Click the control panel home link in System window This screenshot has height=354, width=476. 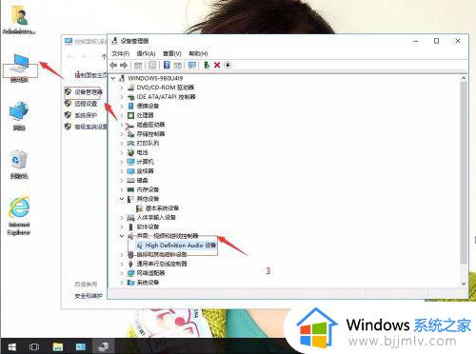(x=90, y=75)
